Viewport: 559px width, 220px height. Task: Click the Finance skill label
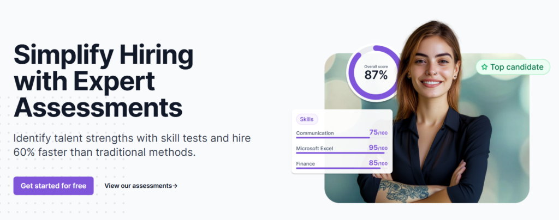pos(306,164)
